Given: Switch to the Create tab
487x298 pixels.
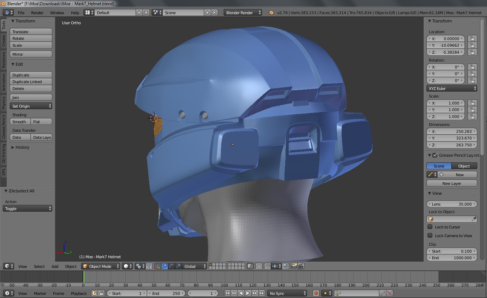Looking at the screenshot, I should tap(4, 41).
